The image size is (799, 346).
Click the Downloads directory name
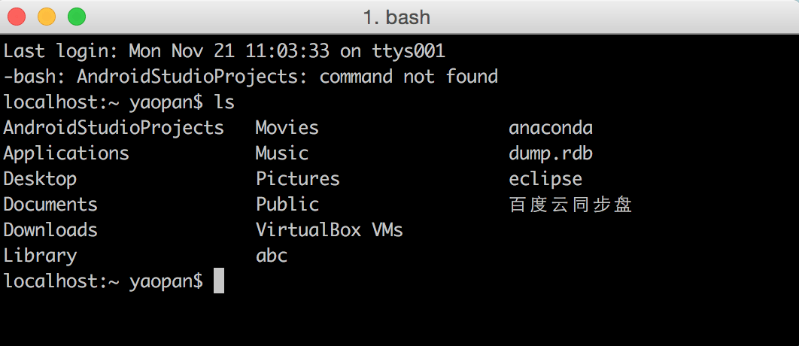50,230
